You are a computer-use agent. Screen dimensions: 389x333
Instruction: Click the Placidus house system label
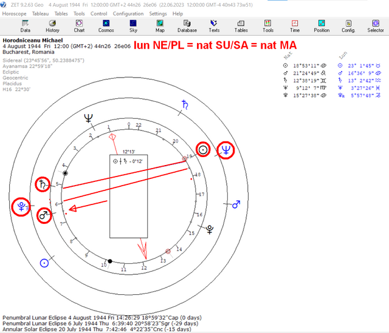tap(12, 84)
